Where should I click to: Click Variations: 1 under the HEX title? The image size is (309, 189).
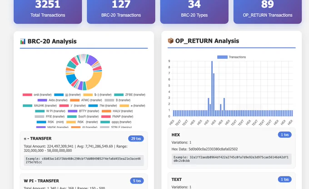[x=181, y=142]
